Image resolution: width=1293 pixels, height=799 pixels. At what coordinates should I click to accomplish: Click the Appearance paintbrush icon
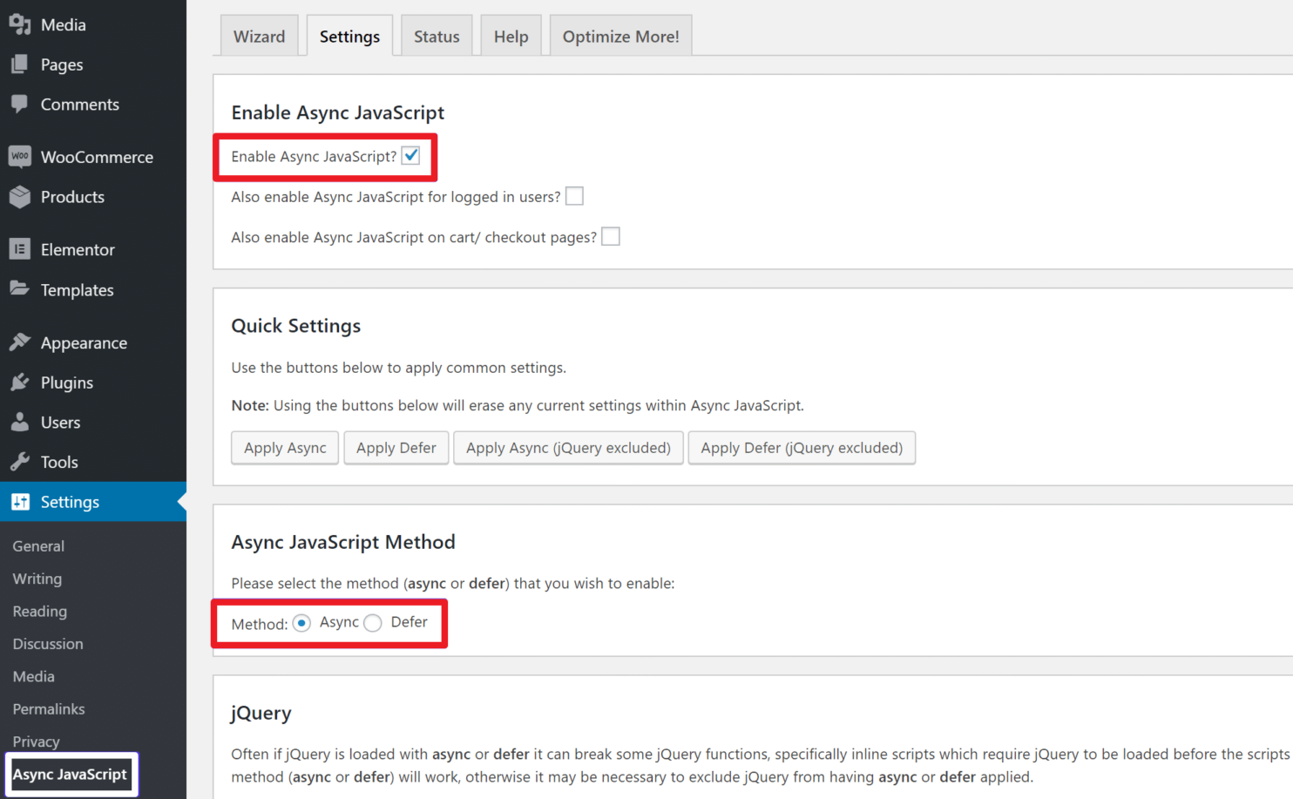20,342
